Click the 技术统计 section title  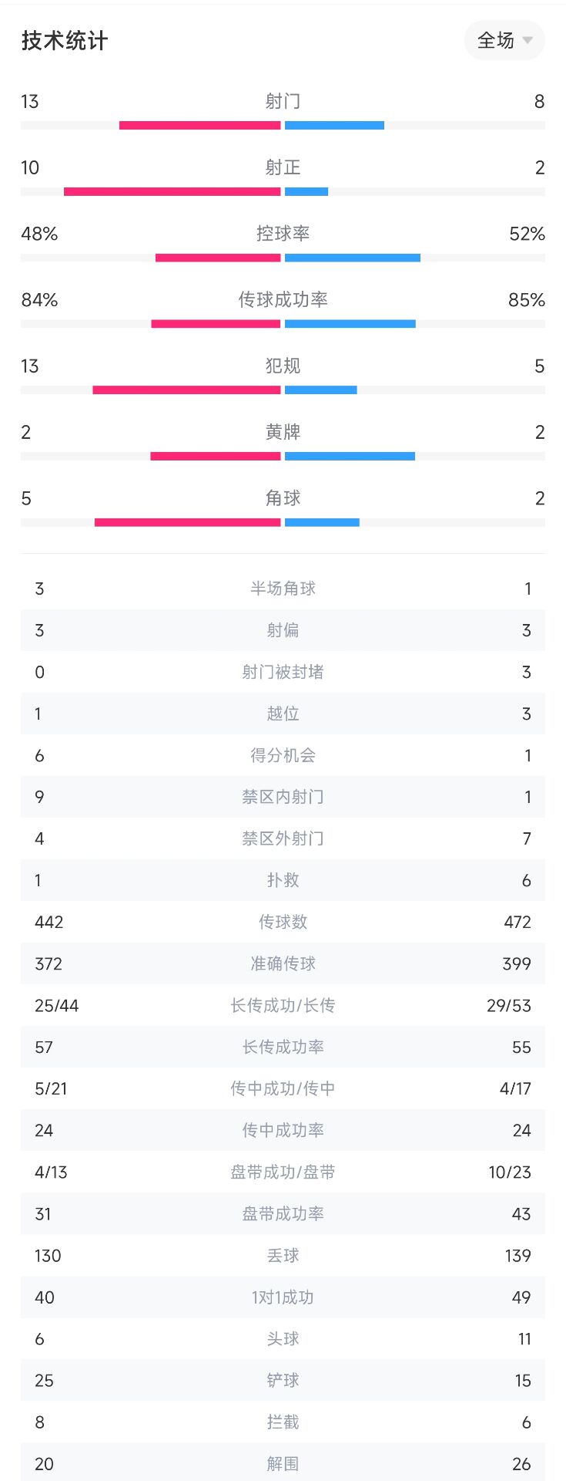(x=65, y=41)
